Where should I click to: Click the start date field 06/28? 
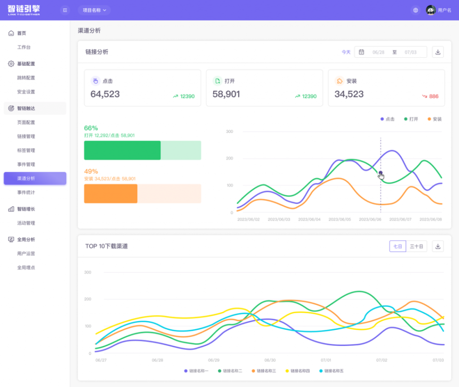378,52
